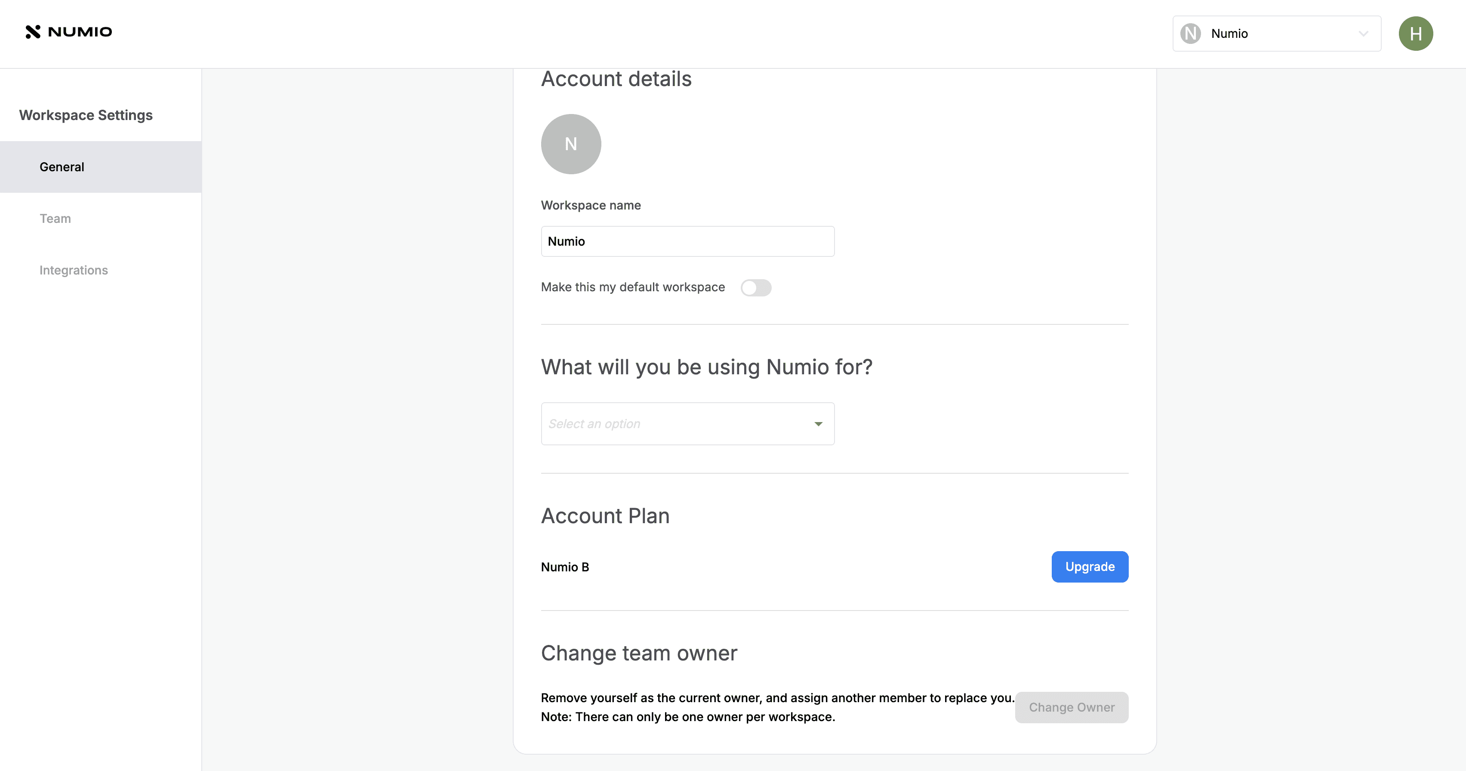Click the small N workspace avatar in header

pos(1190,34)
